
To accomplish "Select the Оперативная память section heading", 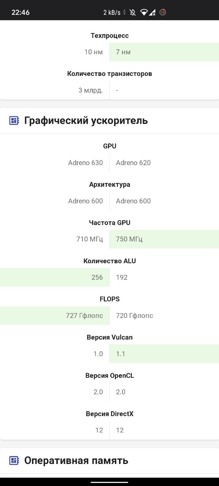I will click(x=76, y=461).
